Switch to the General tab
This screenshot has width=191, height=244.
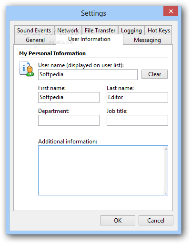coord(35,40)
